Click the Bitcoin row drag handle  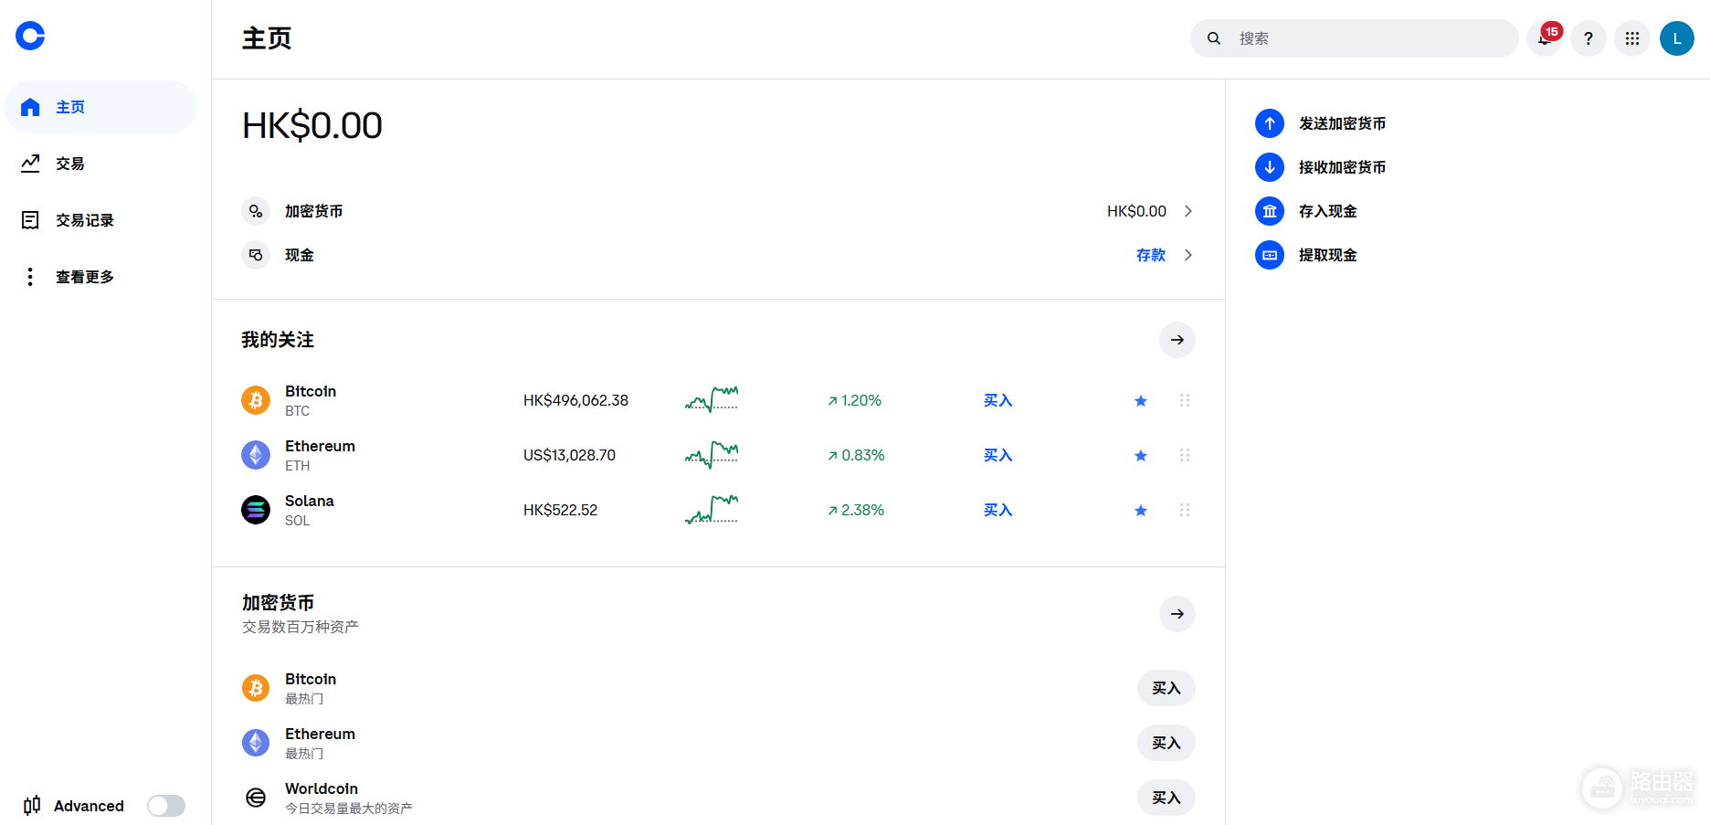[x=1185, y=400]
